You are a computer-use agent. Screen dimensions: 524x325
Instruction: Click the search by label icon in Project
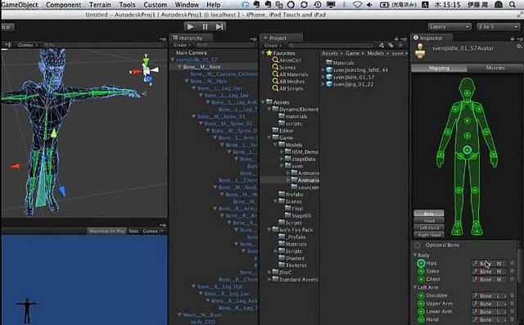coord(391,45)
